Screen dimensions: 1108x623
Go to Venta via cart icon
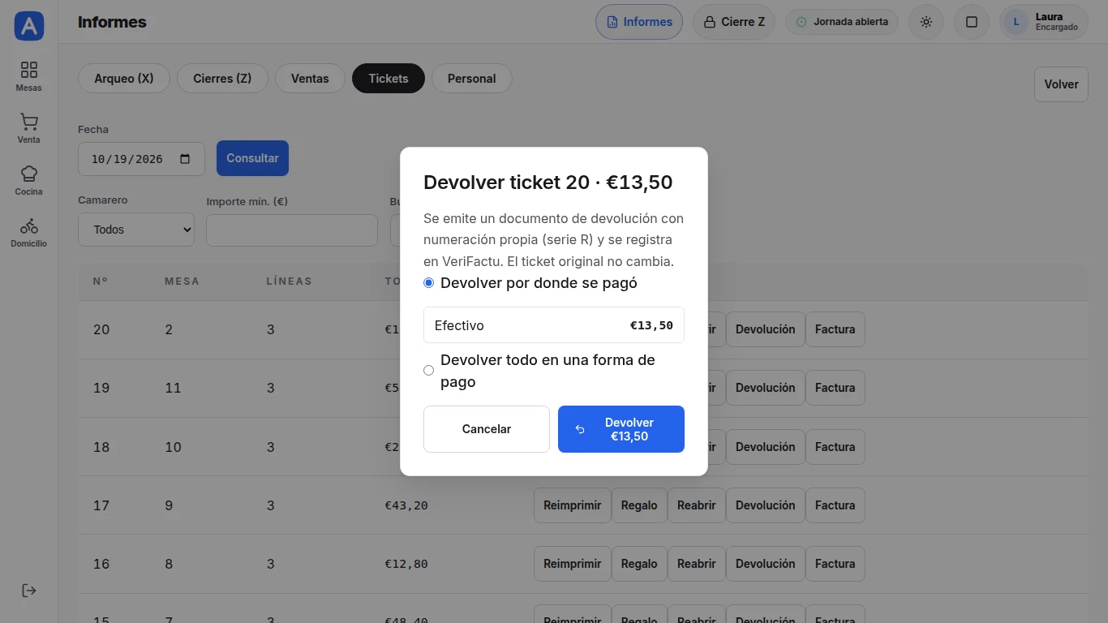click(x=29, y=122)
